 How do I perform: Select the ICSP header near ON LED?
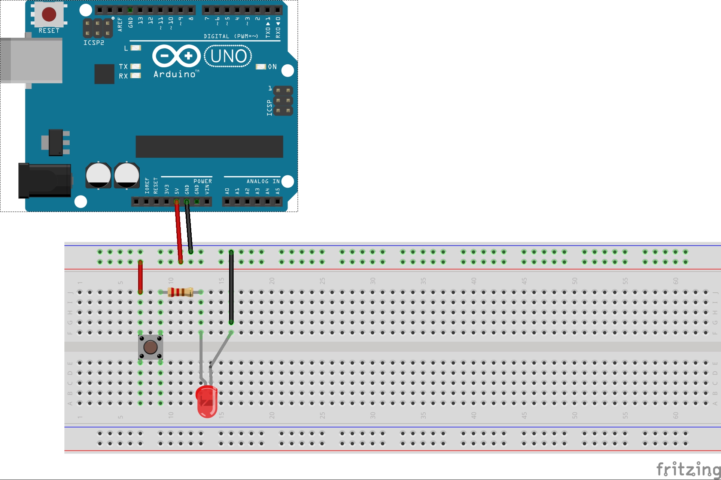[x=283, y=101]
